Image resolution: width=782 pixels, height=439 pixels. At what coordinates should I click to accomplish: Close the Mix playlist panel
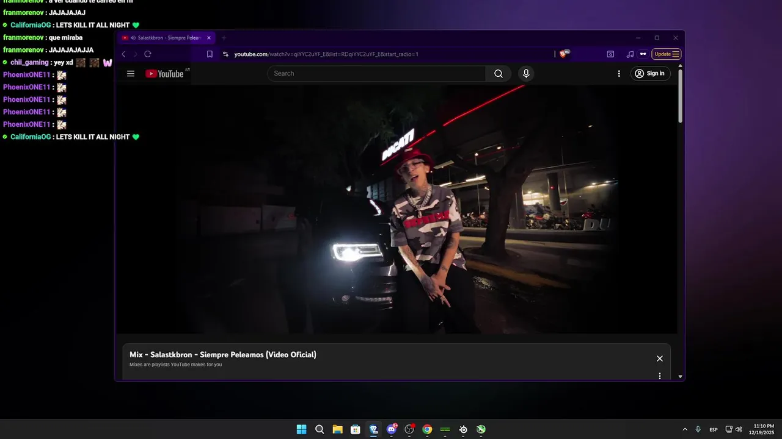pos(660,359)
